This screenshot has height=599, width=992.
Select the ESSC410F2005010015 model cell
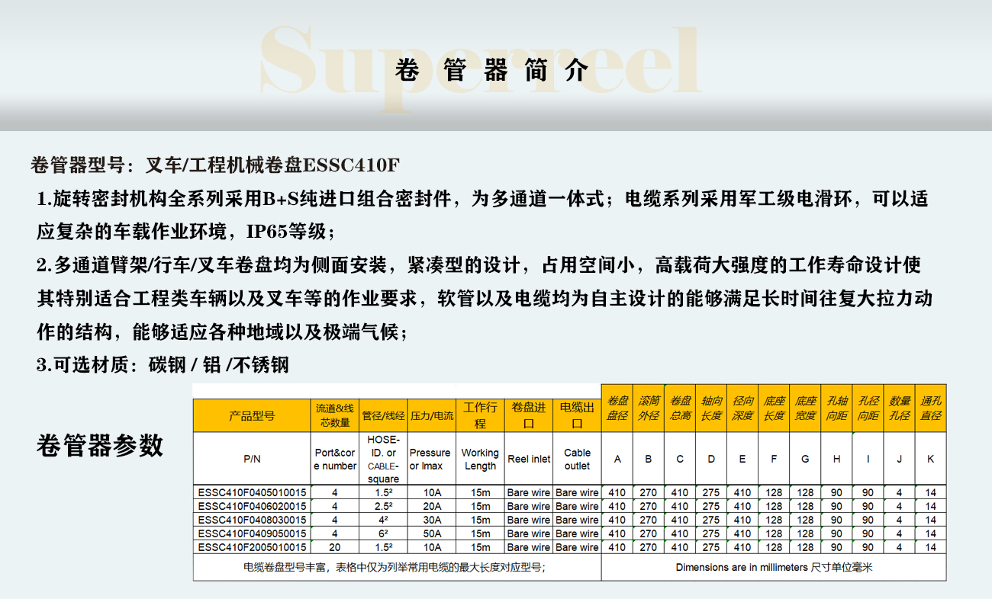(x=252, y=548)
